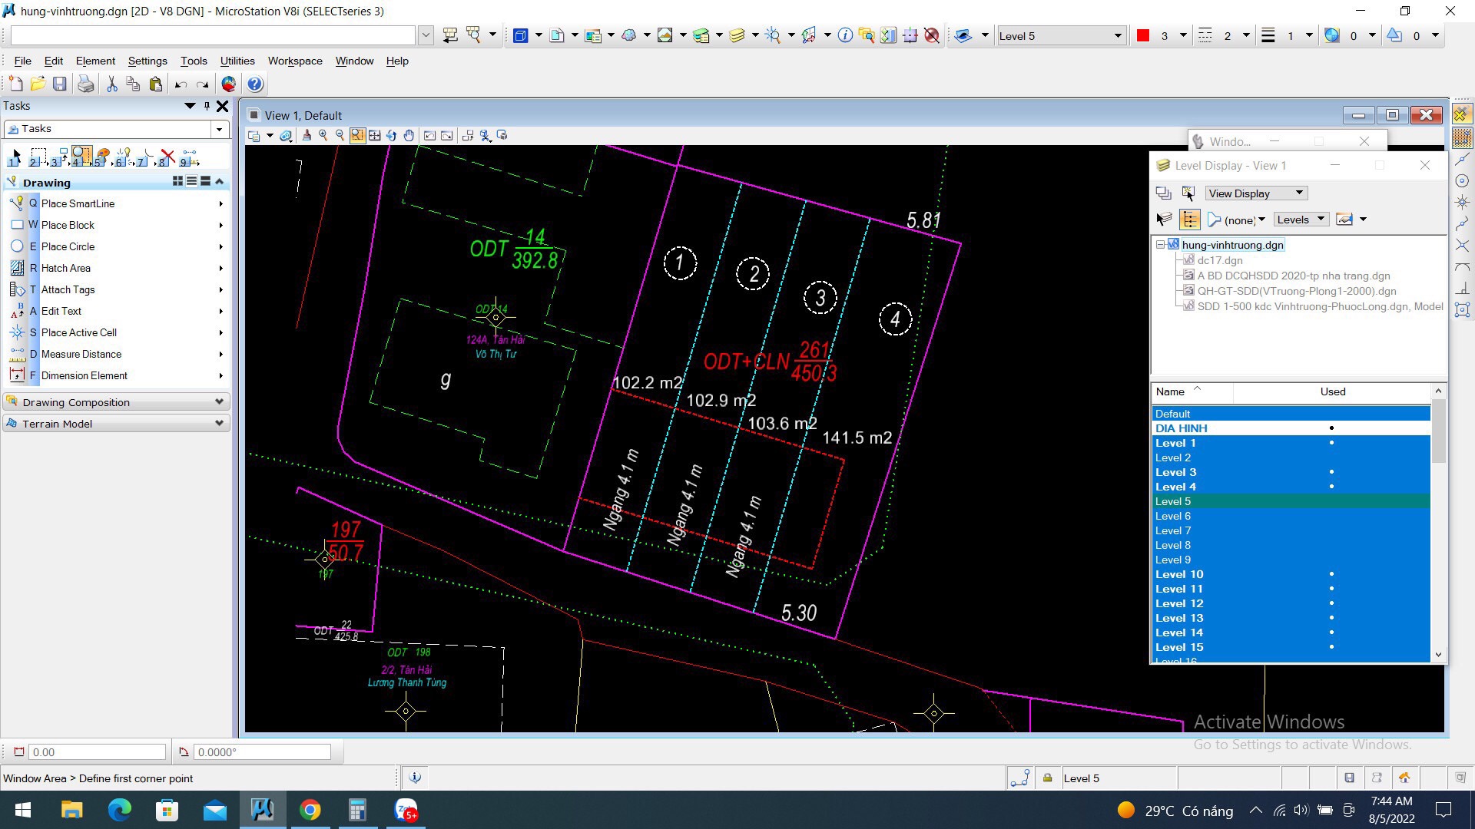Click the Update View brush icon
Viewport: 1475px width, 829px height.
[x=307, y=136]
